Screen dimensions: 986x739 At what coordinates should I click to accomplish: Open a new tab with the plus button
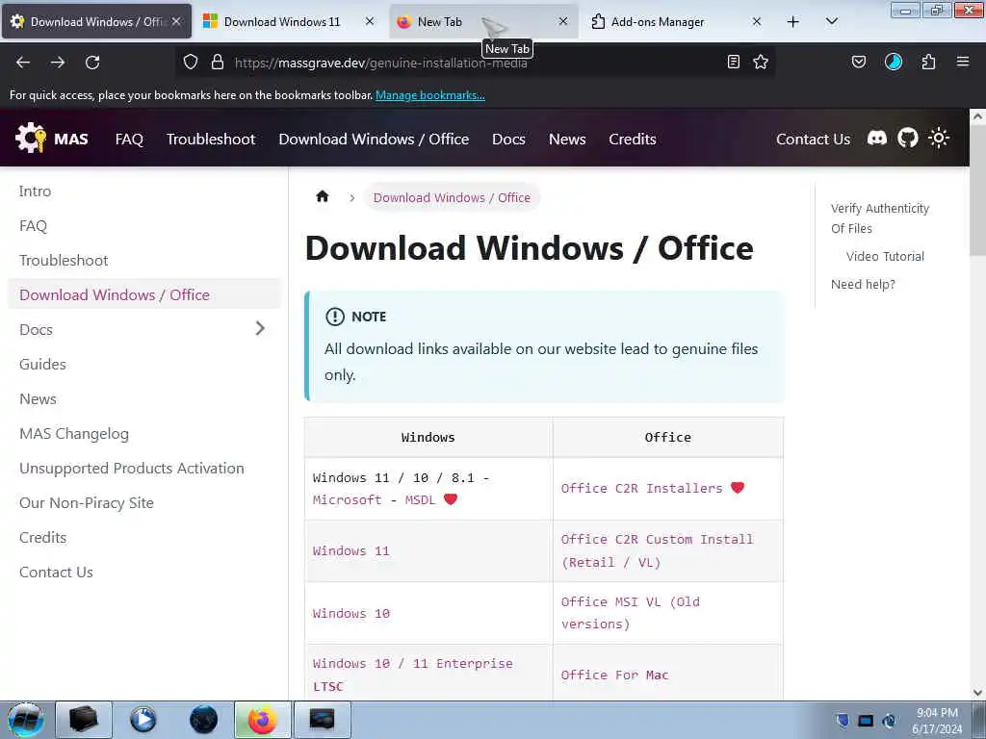point(793,21)
